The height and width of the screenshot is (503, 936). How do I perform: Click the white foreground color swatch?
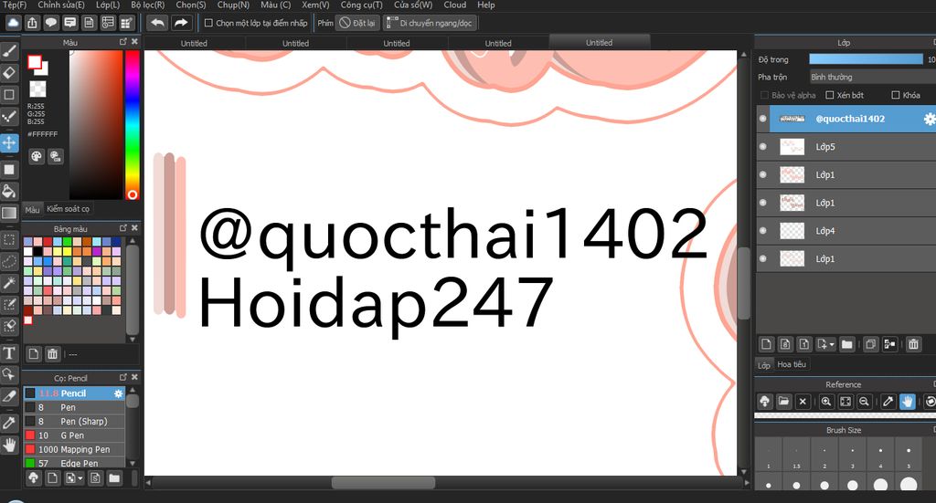[34, 61]
